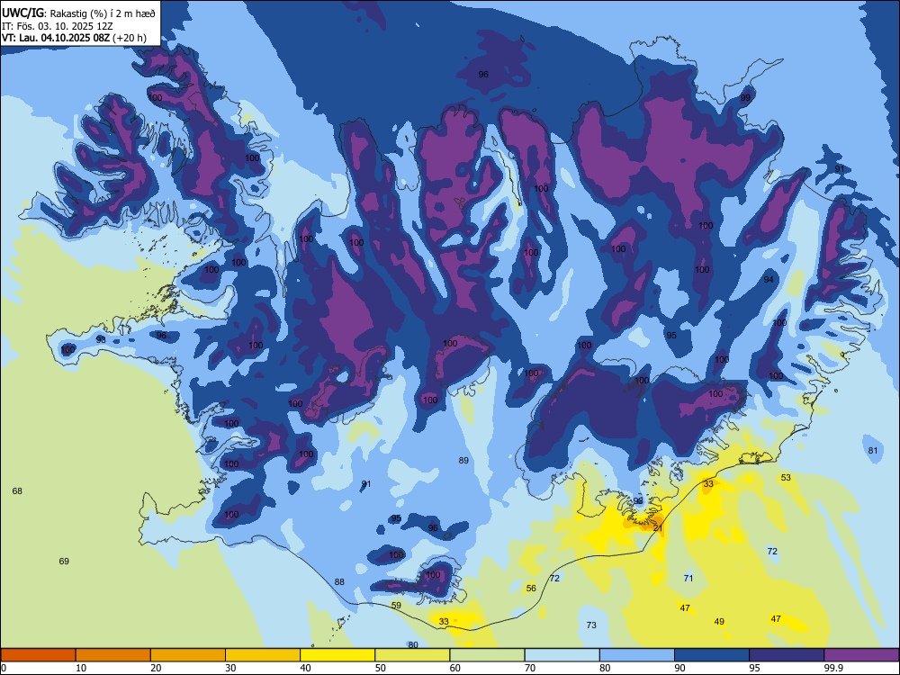900x675 pixels.
Task: Click the humidity value '88' on the map
Action: coord(339,581)
